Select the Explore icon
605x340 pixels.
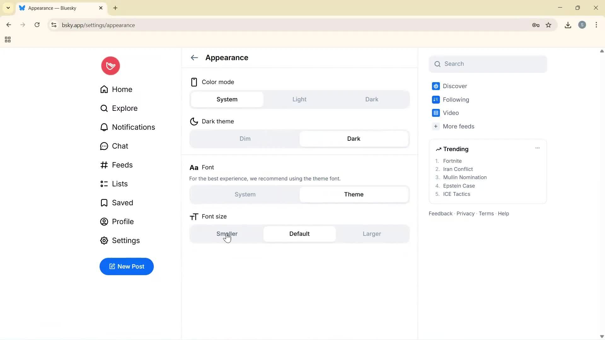pyautogui.click(x=104, y=108)
